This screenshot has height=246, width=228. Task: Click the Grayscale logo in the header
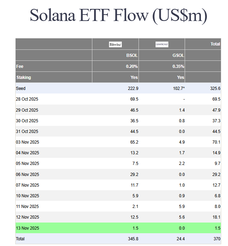[x=162, y=44]
